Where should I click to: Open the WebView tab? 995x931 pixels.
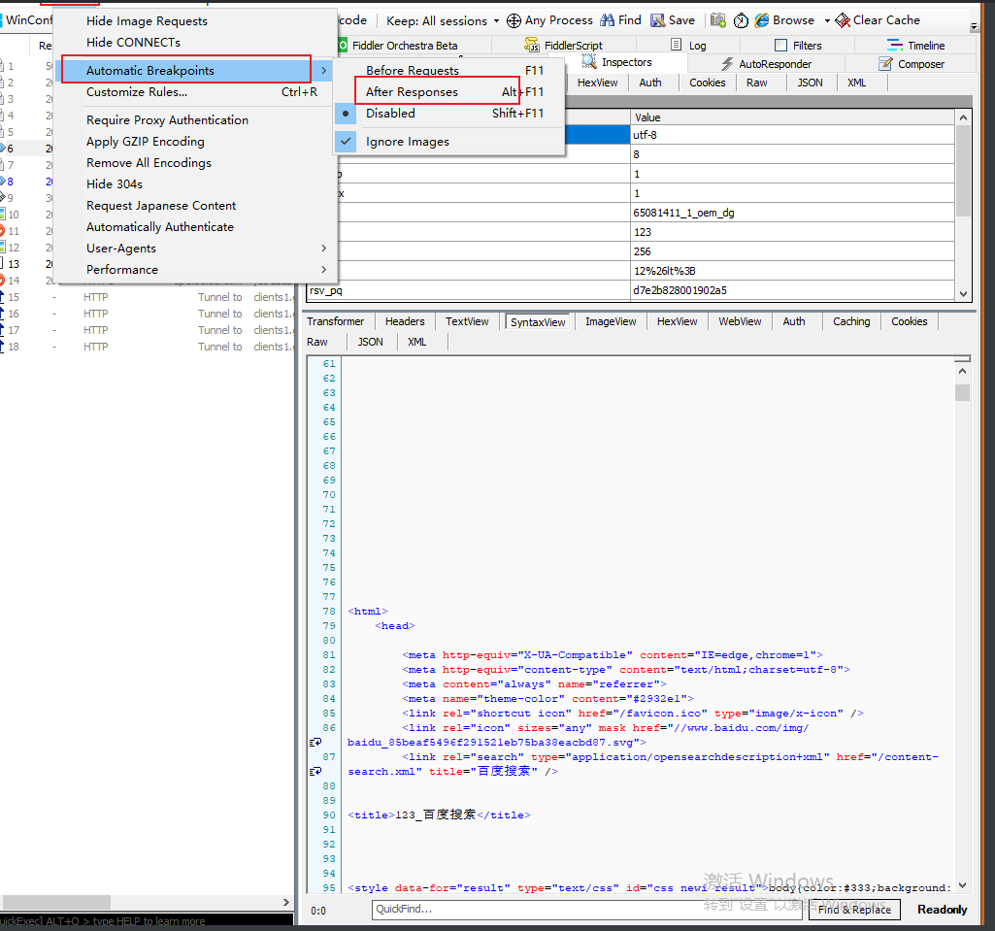(x=740, y=321)
